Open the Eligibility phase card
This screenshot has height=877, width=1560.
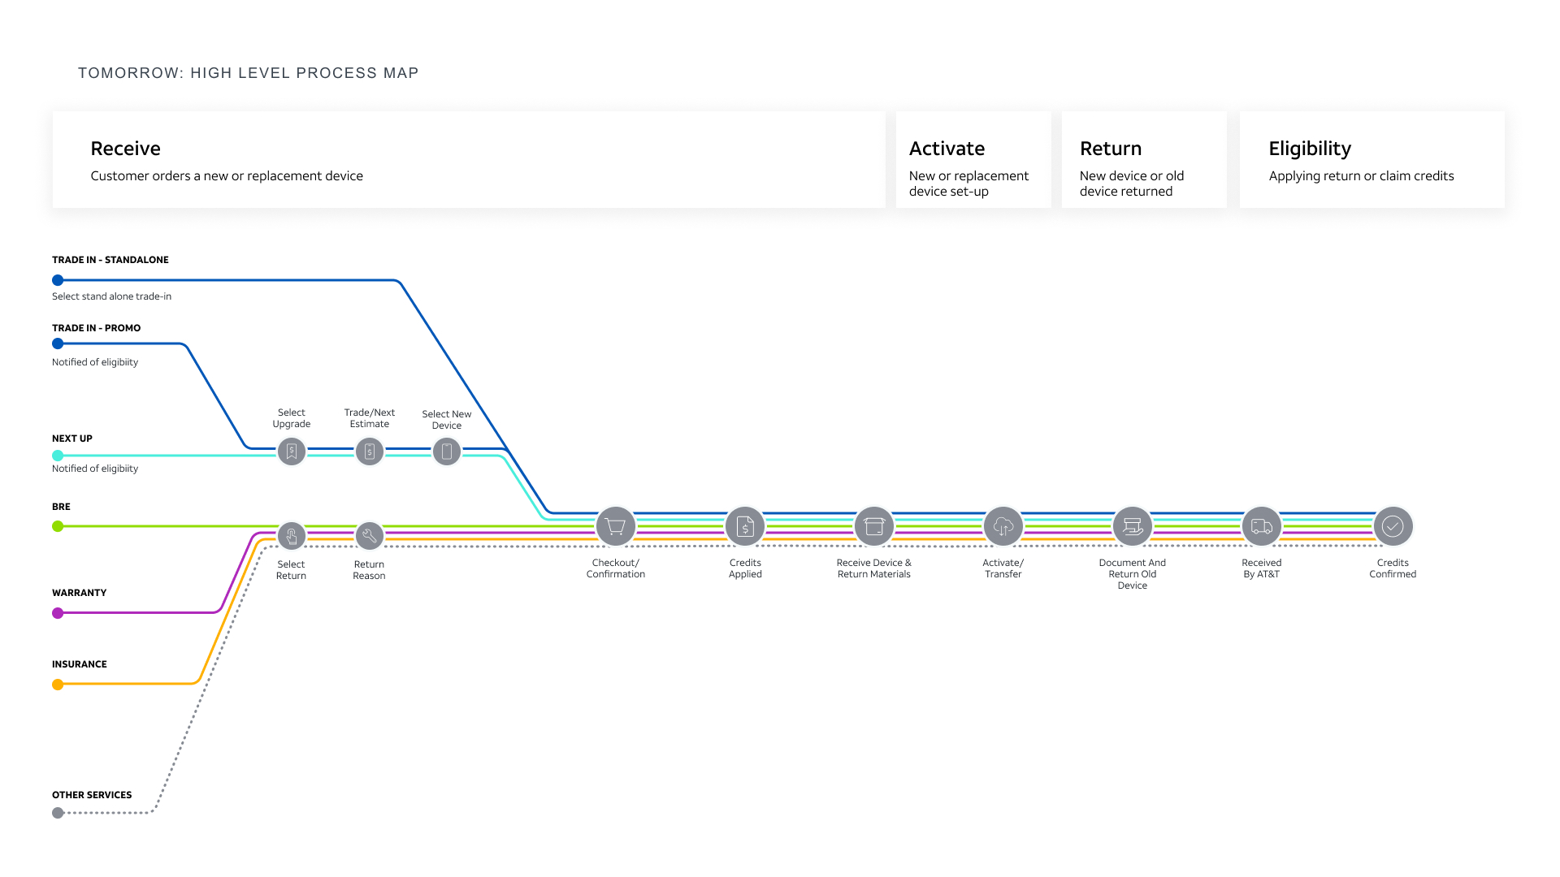1371,160
